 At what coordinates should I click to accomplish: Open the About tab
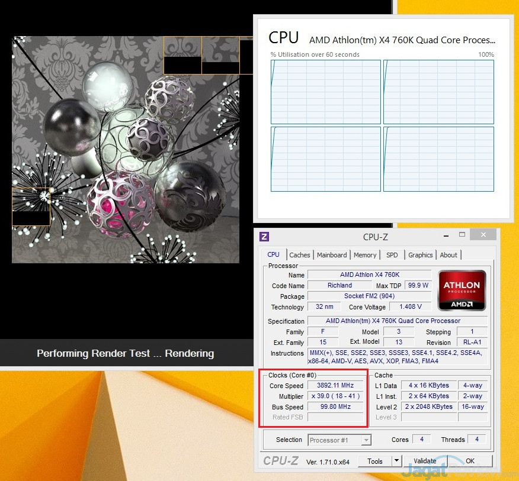coord(448,255)
